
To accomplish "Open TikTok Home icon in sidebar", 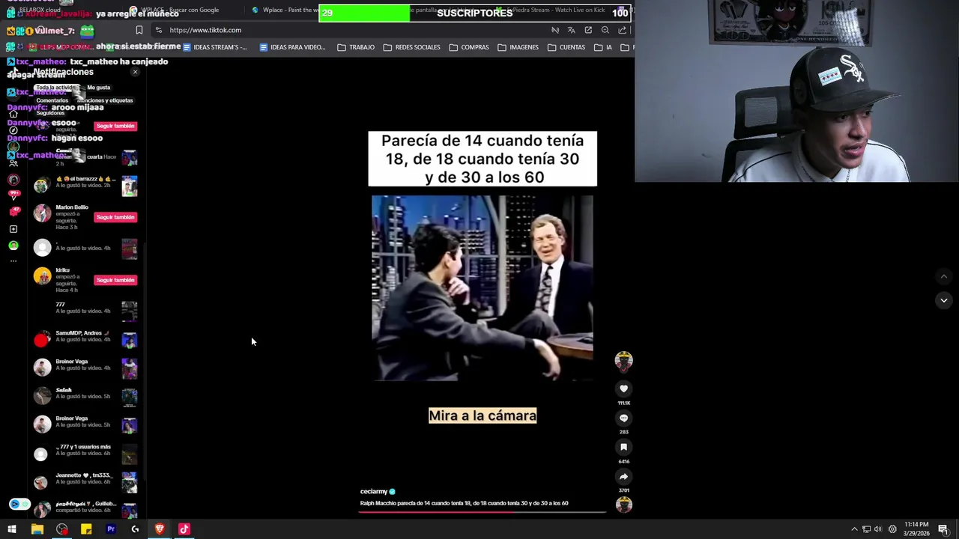I will tap(13, 114).
